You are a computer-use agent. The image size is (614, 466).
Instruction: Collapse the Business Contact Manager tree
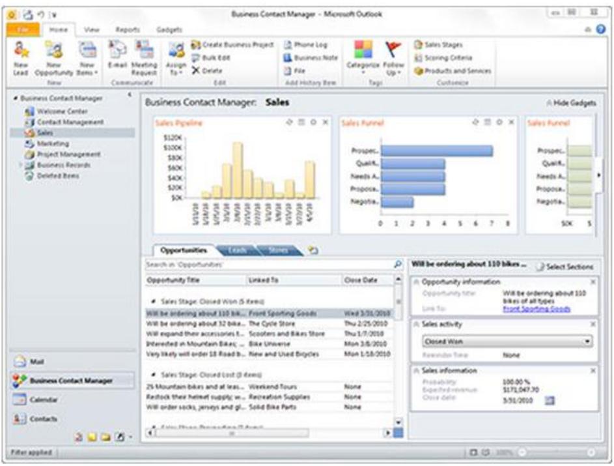click(16, 98)
